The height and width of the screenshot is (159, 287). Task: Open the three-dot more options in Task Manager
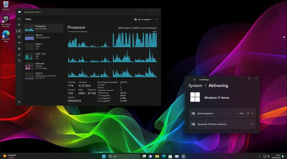[x=157, y=19]
